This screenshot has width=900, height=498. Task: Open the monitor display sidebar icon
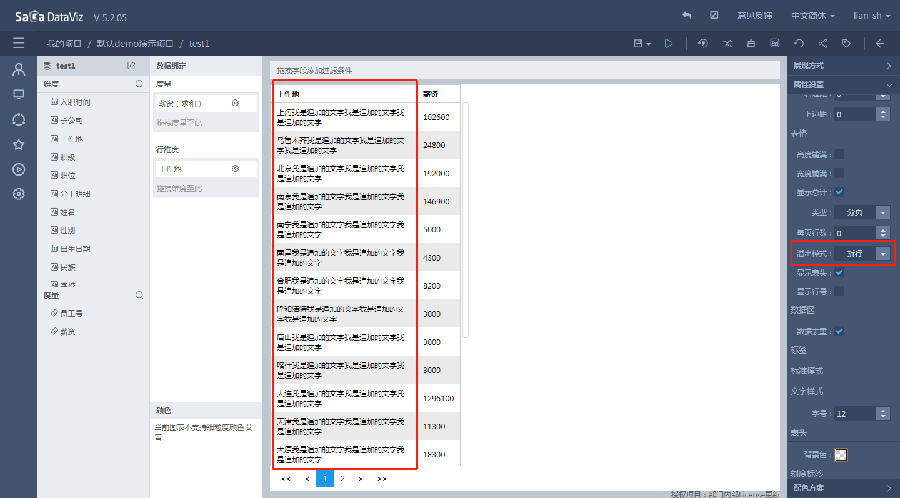[x=19, y=94]
